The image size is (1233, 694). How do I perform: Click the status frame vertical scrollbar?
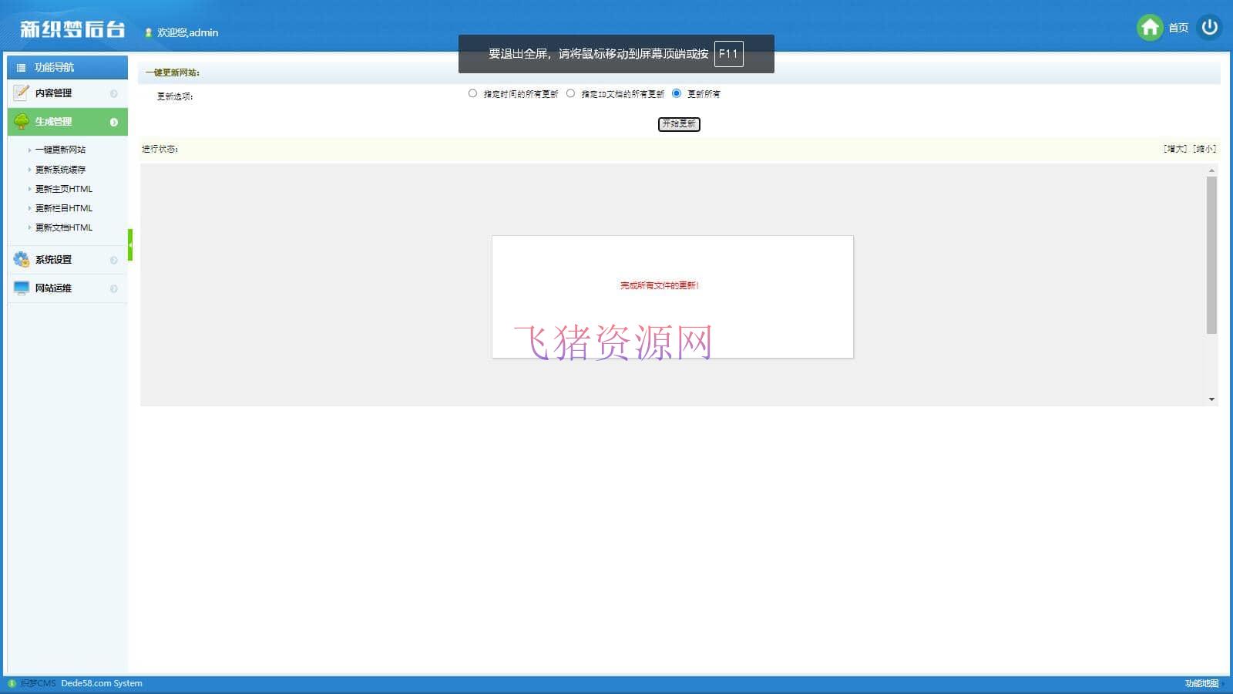(x=1211, y=254)
